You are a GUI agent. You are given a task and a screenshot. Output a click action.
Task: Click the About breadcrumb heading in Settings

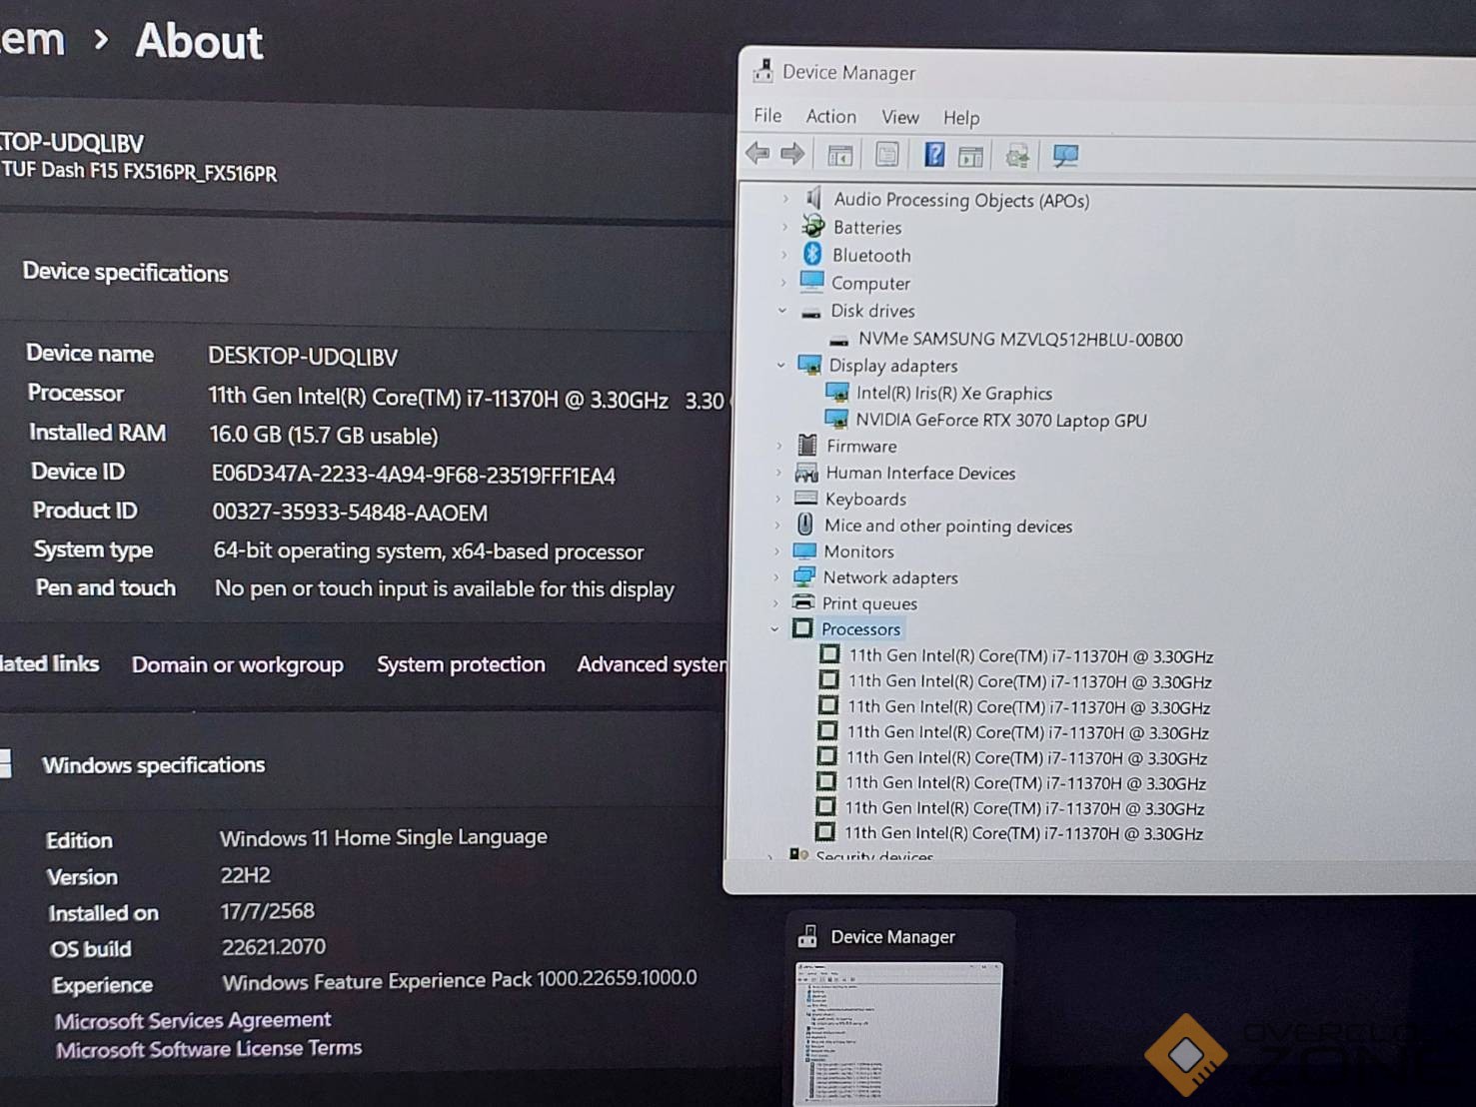199,42
